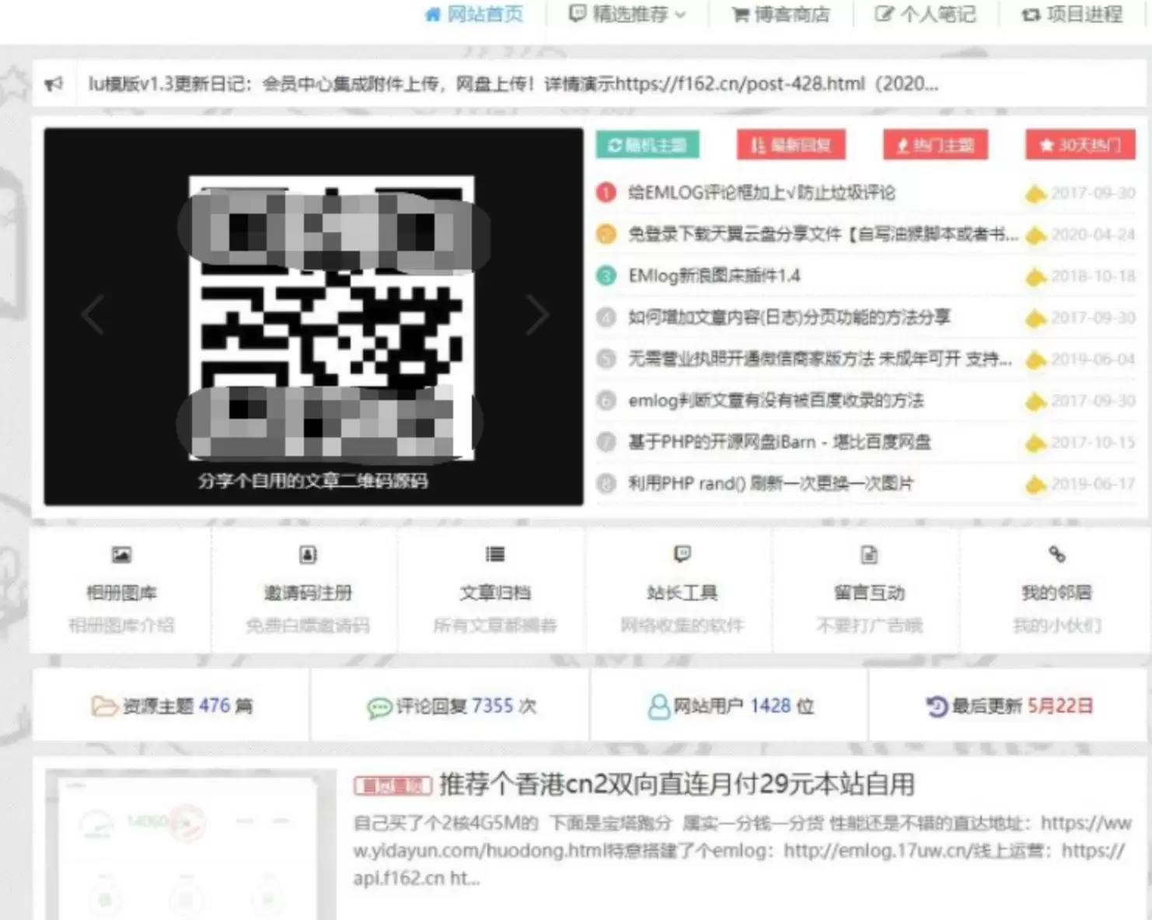Image resolution: width=1152 pixels, height=920 pixels.
Task: Open 网站首页 in the top navigation
Action: click(x=474, y=14)
